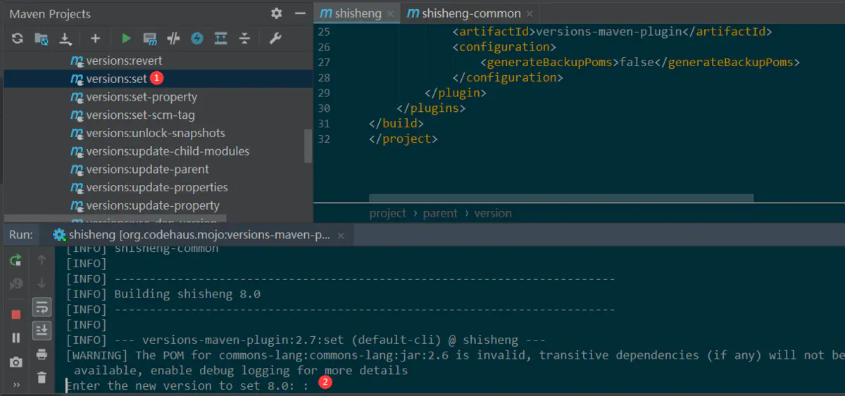Toggle Skip Tests mode lightning icon
The image size is (845, 396).
[x=197, y=39]
